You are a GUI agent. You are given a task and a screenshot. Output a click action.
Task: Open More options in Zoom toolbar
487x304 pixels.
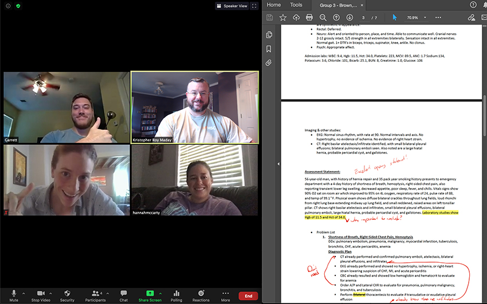226,295
